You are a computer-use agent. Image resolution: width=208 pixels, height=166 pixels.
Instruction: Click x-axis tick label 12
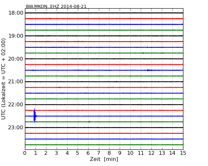tap(151, 153)
